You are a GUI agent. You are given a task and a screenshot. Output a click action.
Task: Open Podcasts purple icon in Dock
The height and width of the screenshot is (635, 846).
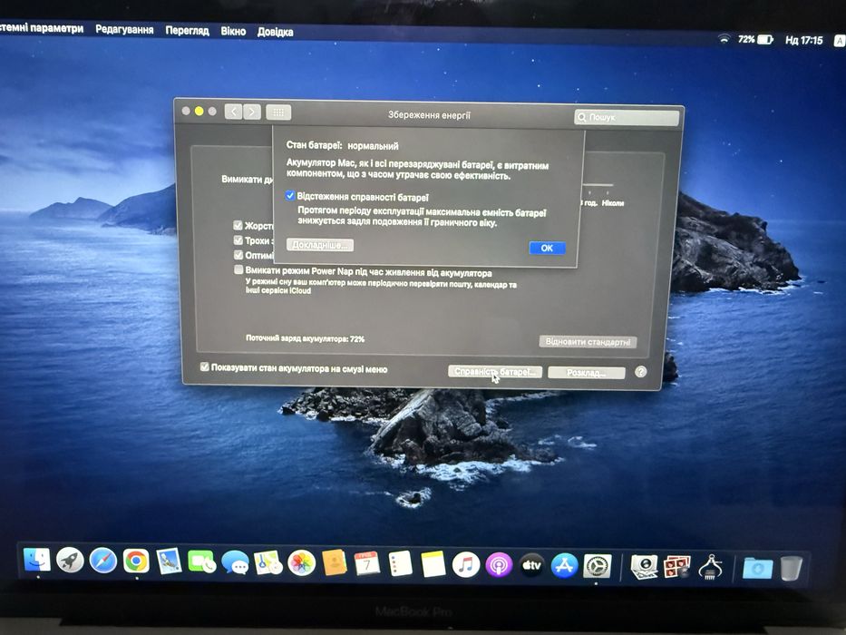(499, 565)
